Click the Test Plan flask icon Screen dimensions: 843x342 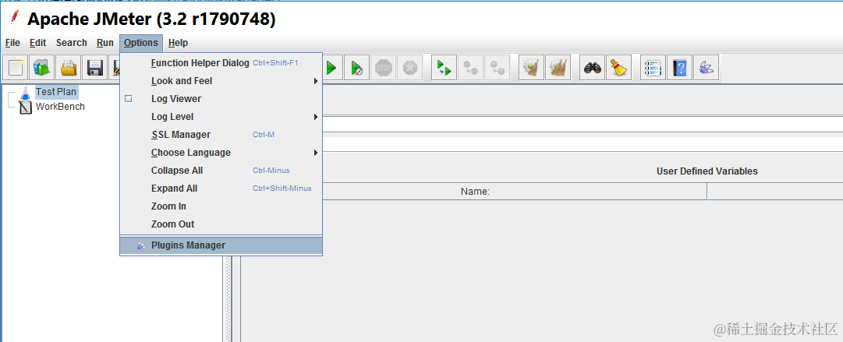pyautogui.click(x=26, y=93)
